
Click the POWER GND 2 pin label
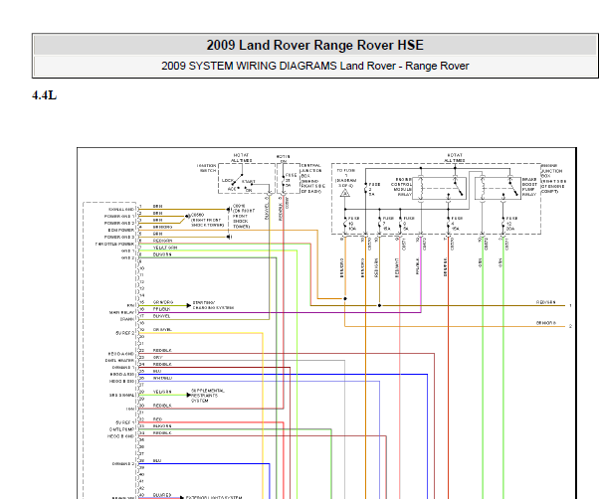point(119,224)
